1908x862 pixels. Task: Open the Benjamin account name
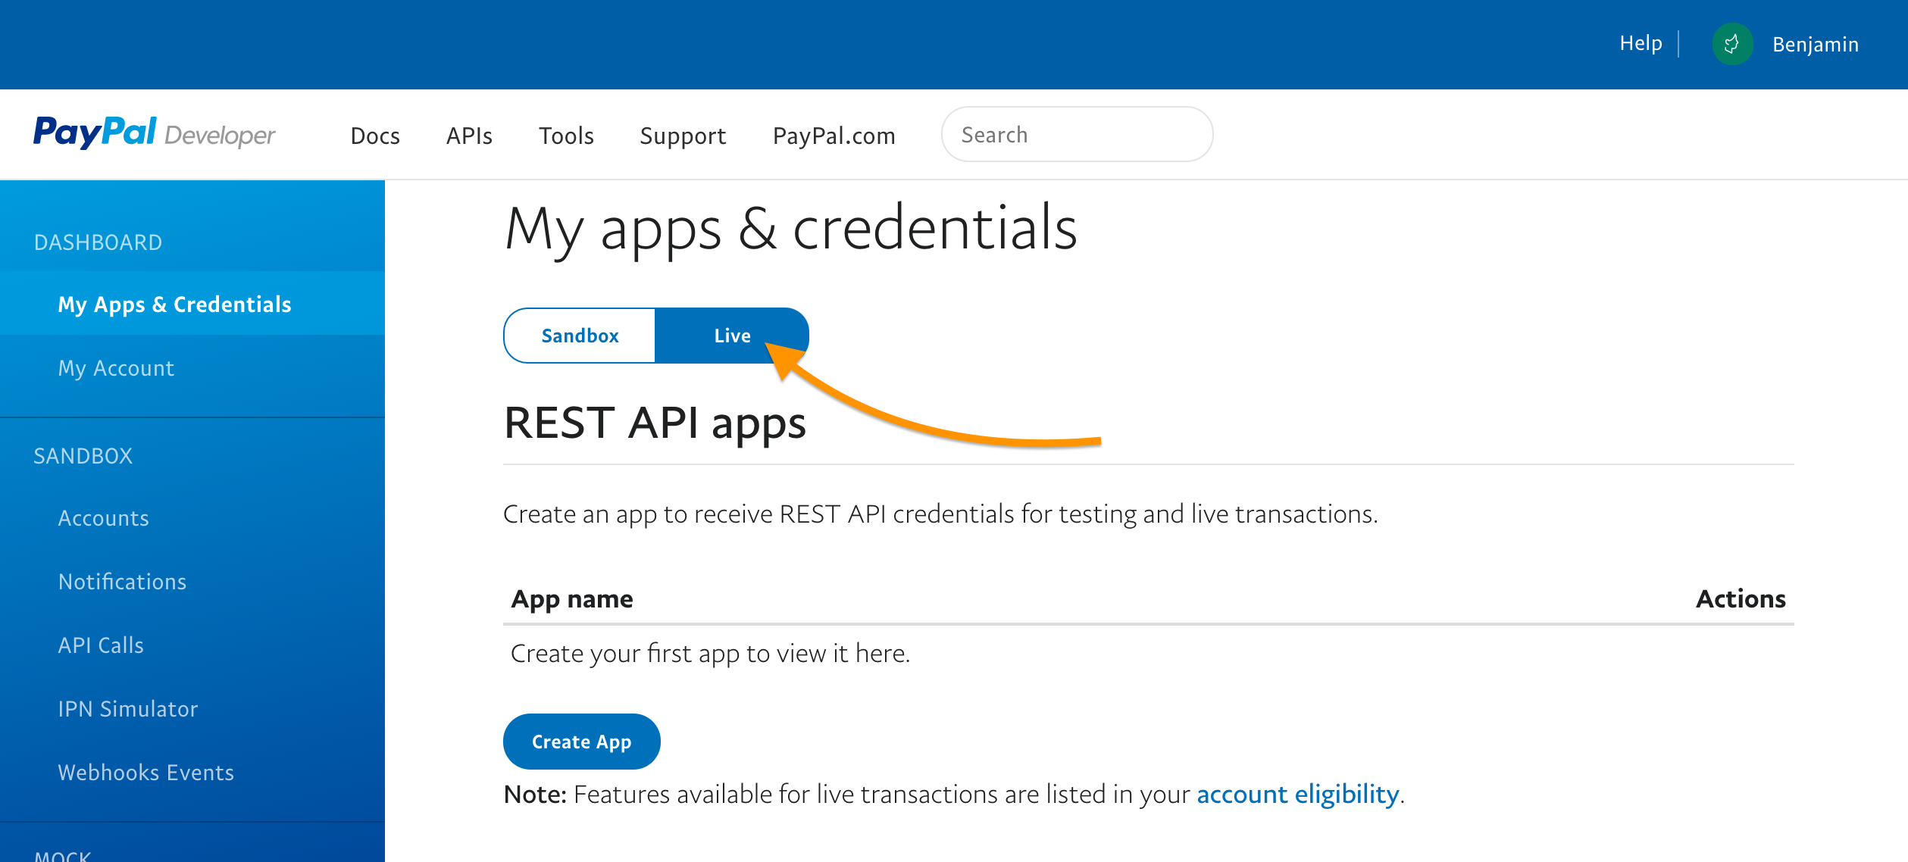point(1815,44)
